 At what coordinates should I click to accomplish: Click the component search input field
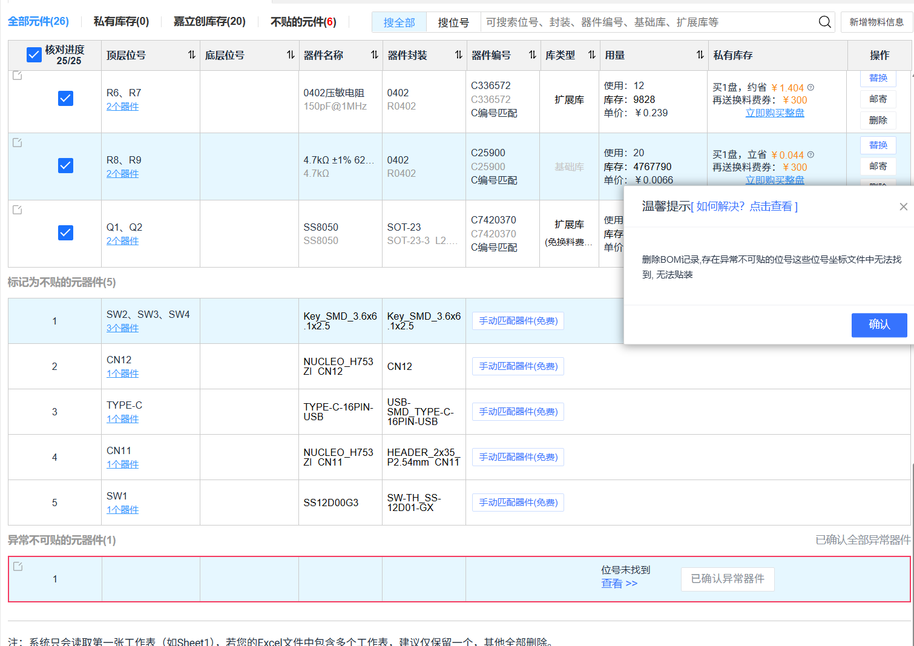tap(648, 22)
